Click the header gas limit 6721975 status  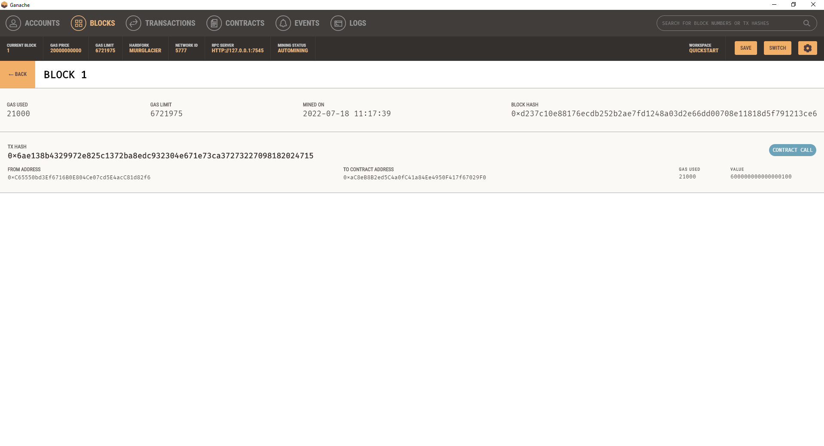click(x=105, y=48)
